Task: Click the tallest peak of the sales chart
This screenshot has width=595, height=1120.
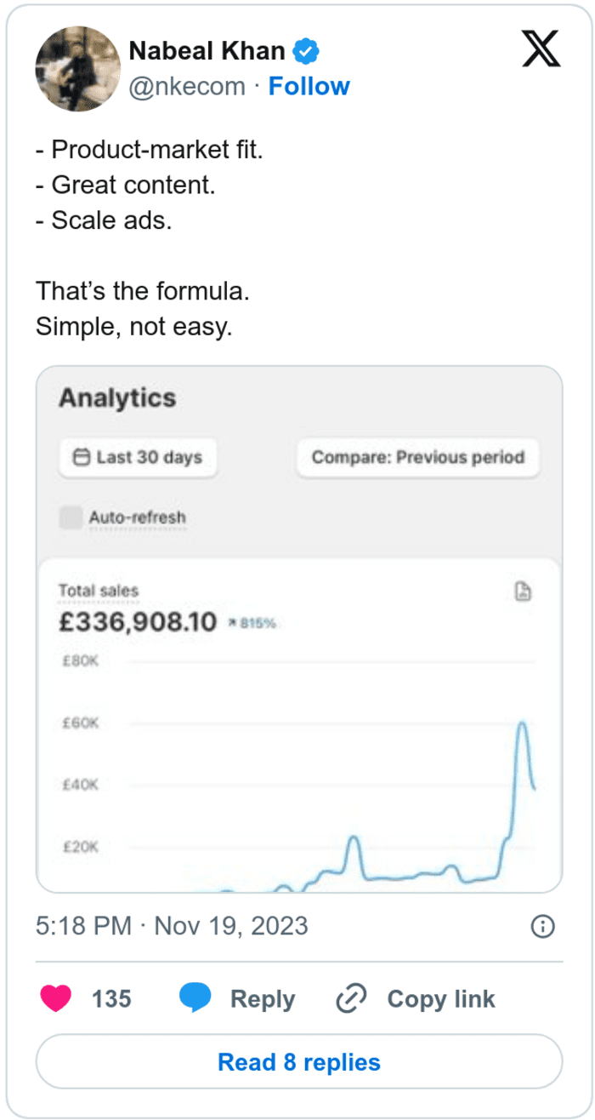Action: click(x=523, y=724)
